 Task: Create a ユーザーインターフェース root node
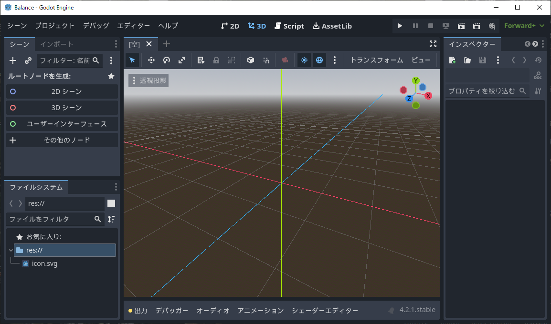62,124
